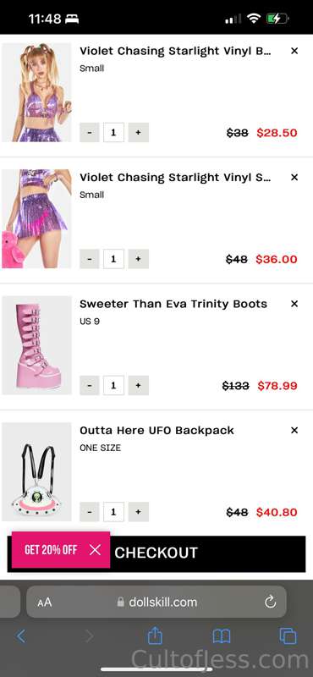This screenshot has width=313, height=677.
Task: Edit the quantity field for Trinity Boots
Action: pyautogui.click(x=113, y=386)
